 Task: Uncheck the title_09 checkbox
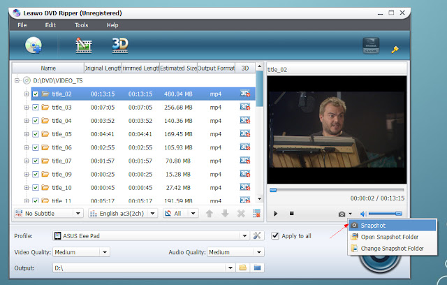point(36,175)
